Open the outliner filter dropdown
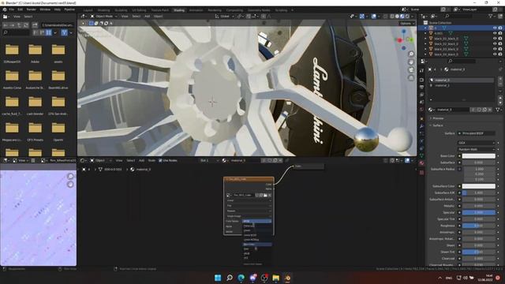 pyautogui.click(x=492, y=16)
